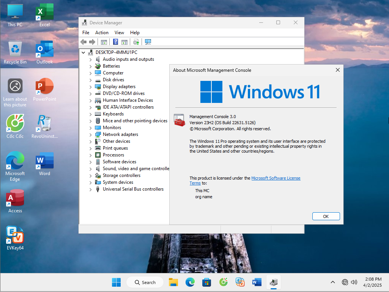
Task: Click the Device Manager taskbar button
Action: click(x=273, y=282)
